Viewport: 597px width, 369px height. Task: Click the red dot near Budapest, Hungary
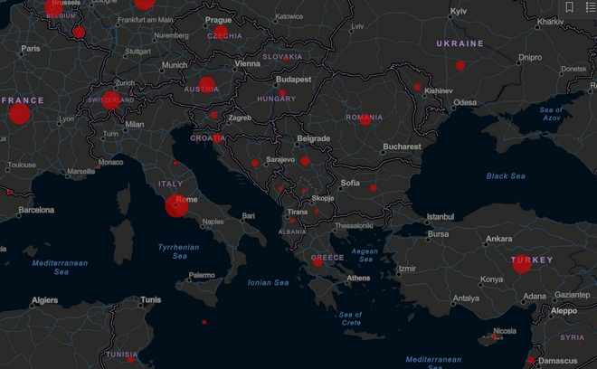pos(282,93)
